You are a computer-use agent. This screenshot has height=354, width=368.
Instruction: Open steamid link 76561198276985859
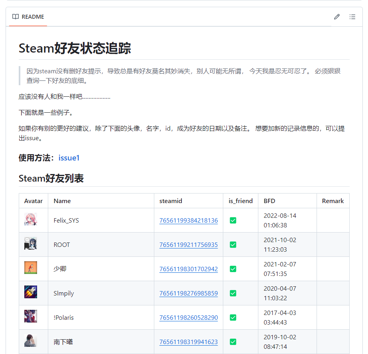click(189, 293)
